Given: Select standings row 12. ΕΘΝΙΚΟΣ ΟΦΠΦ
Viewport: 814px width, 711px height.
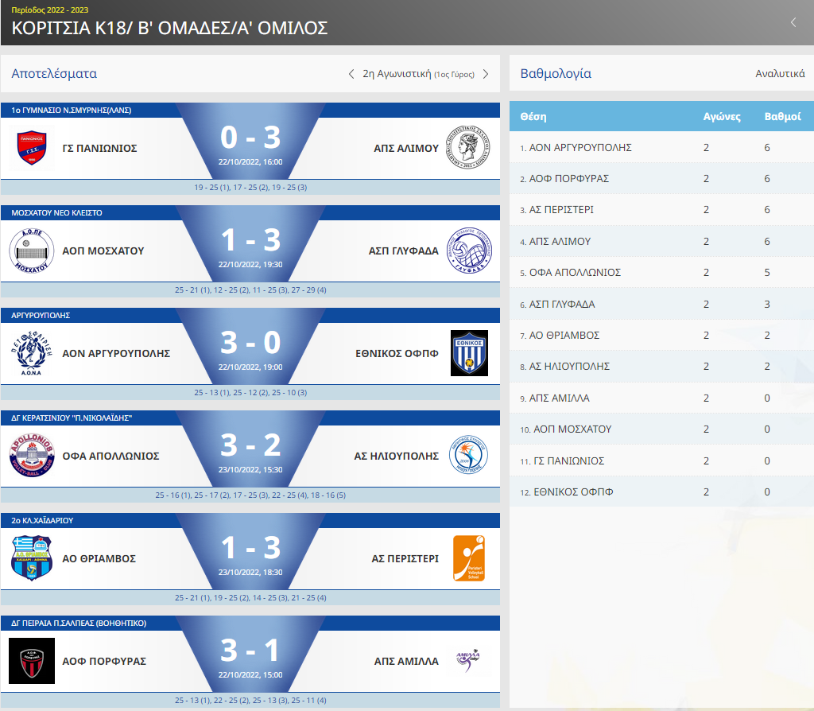Looking at the screenshot, I should (x=662, y=491).
